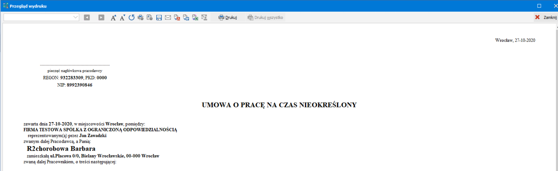Export the document to Word
The height and width of the screenshot is (171, 558).
point(186,17)
